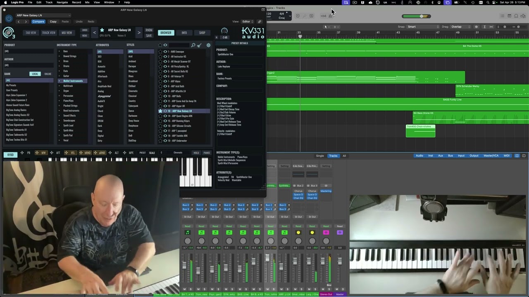529x297 pixels.
Task: Switch to the SHOP tab
Action: (x=202, y=33)
